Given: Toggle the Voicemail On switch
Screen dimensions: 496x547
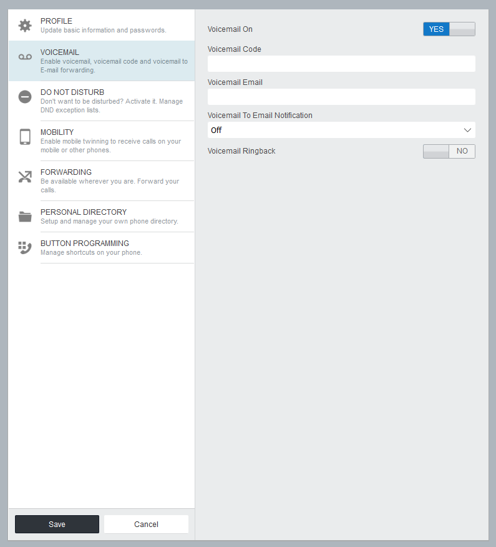Looking at the screenshot, I should coord(449,29).
